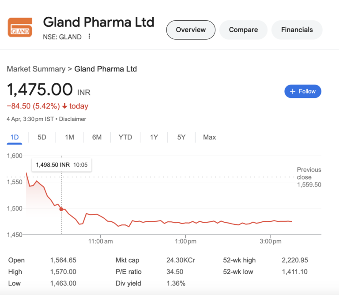Switch chart to 1Y range

point(154,137)
